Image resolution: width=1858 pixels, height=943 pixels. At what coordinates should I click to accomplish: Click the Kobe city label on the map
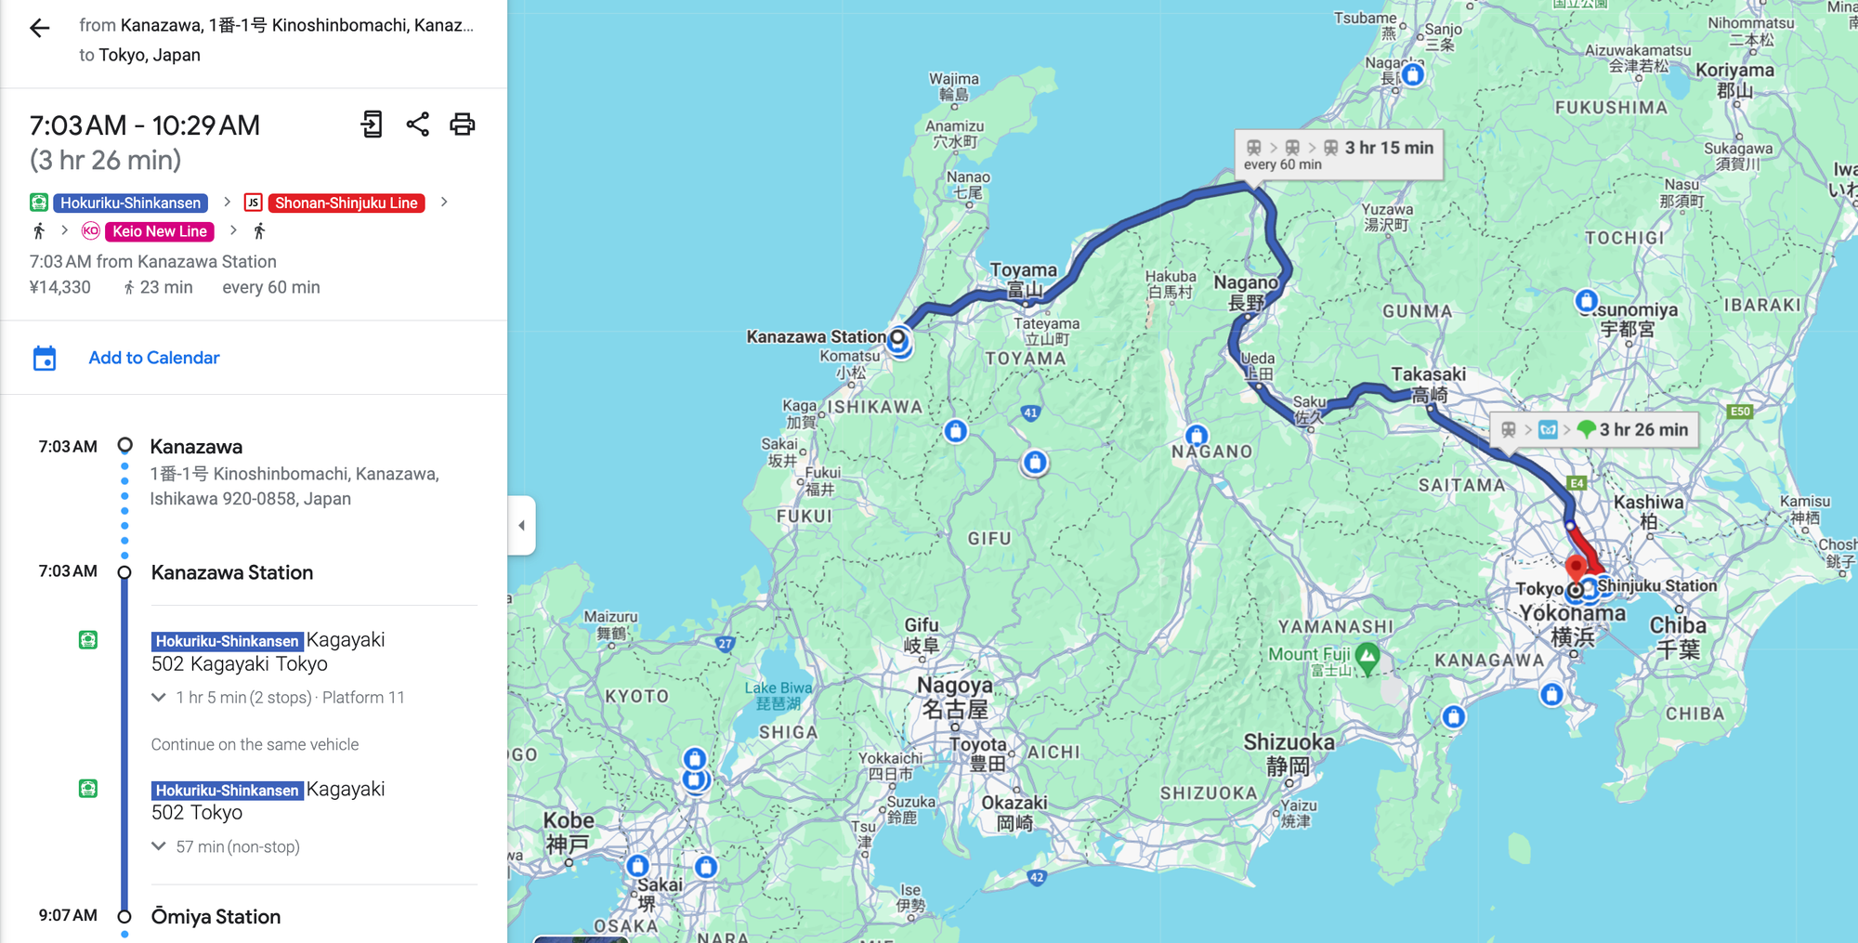(569, 832)
